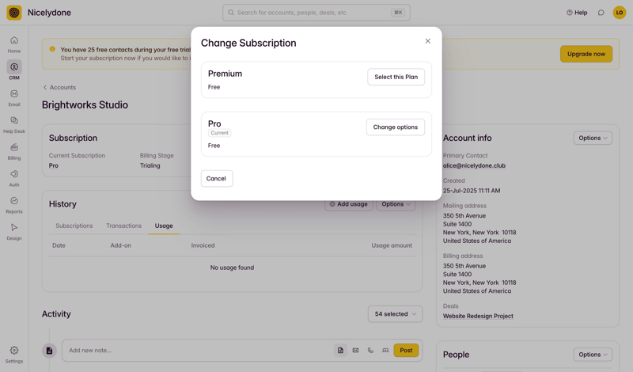Select the phone call icon in composer
This screenshot has height=372, width=633.
coord(370,350)
